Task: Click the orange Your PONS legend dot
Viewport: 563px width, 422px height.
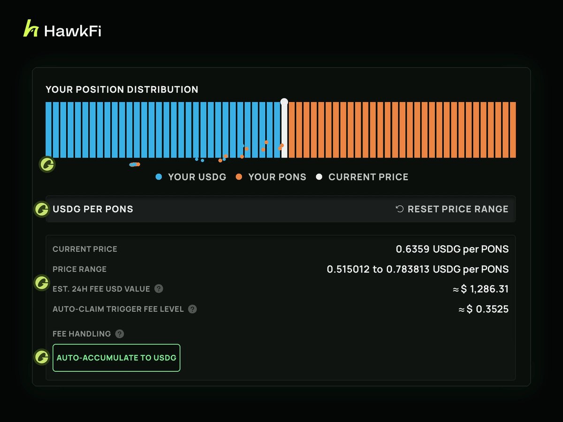Action: [x=239, y=177]
